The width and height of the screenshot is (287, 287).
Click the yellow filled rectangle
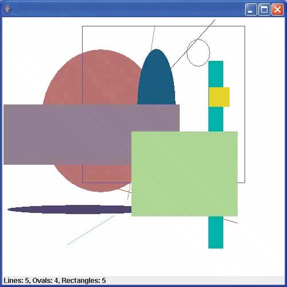[219, 97]
